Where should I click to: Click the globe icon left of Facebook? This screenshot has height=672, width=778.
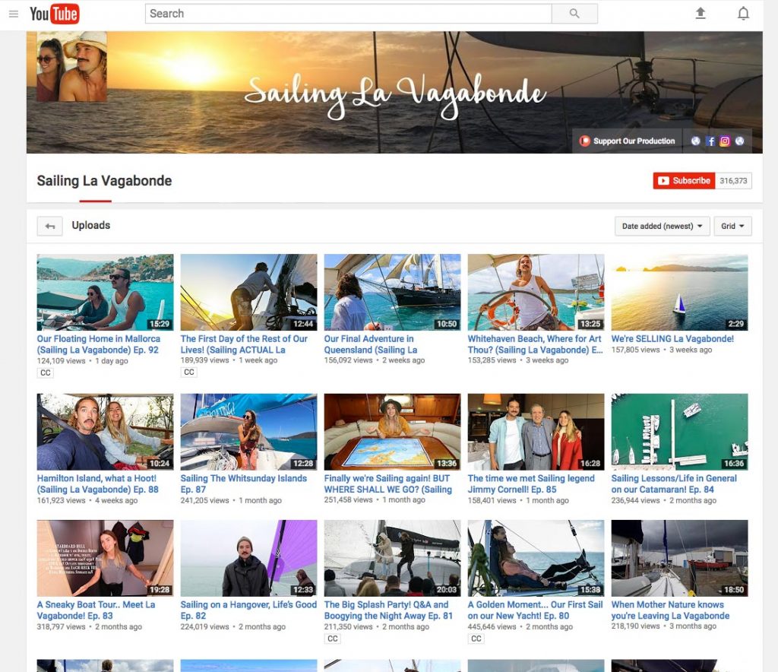pos(695,141)
